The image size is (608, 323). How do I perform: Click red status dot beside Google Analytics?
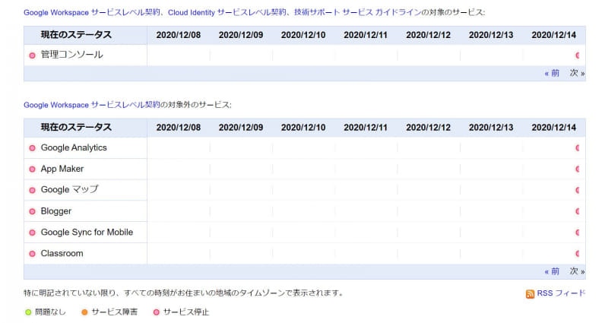pyautogui.click(x=32, y=148)
